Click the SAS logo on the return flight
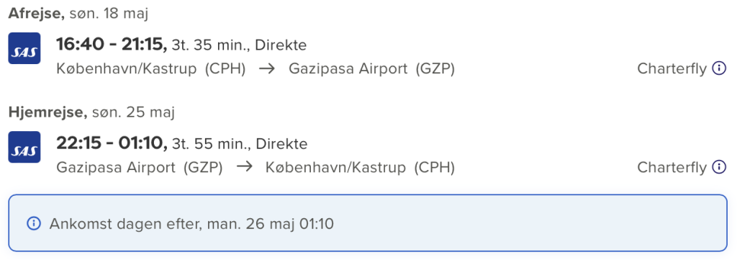This screenshot has width=737, height=260. (24, 147)
